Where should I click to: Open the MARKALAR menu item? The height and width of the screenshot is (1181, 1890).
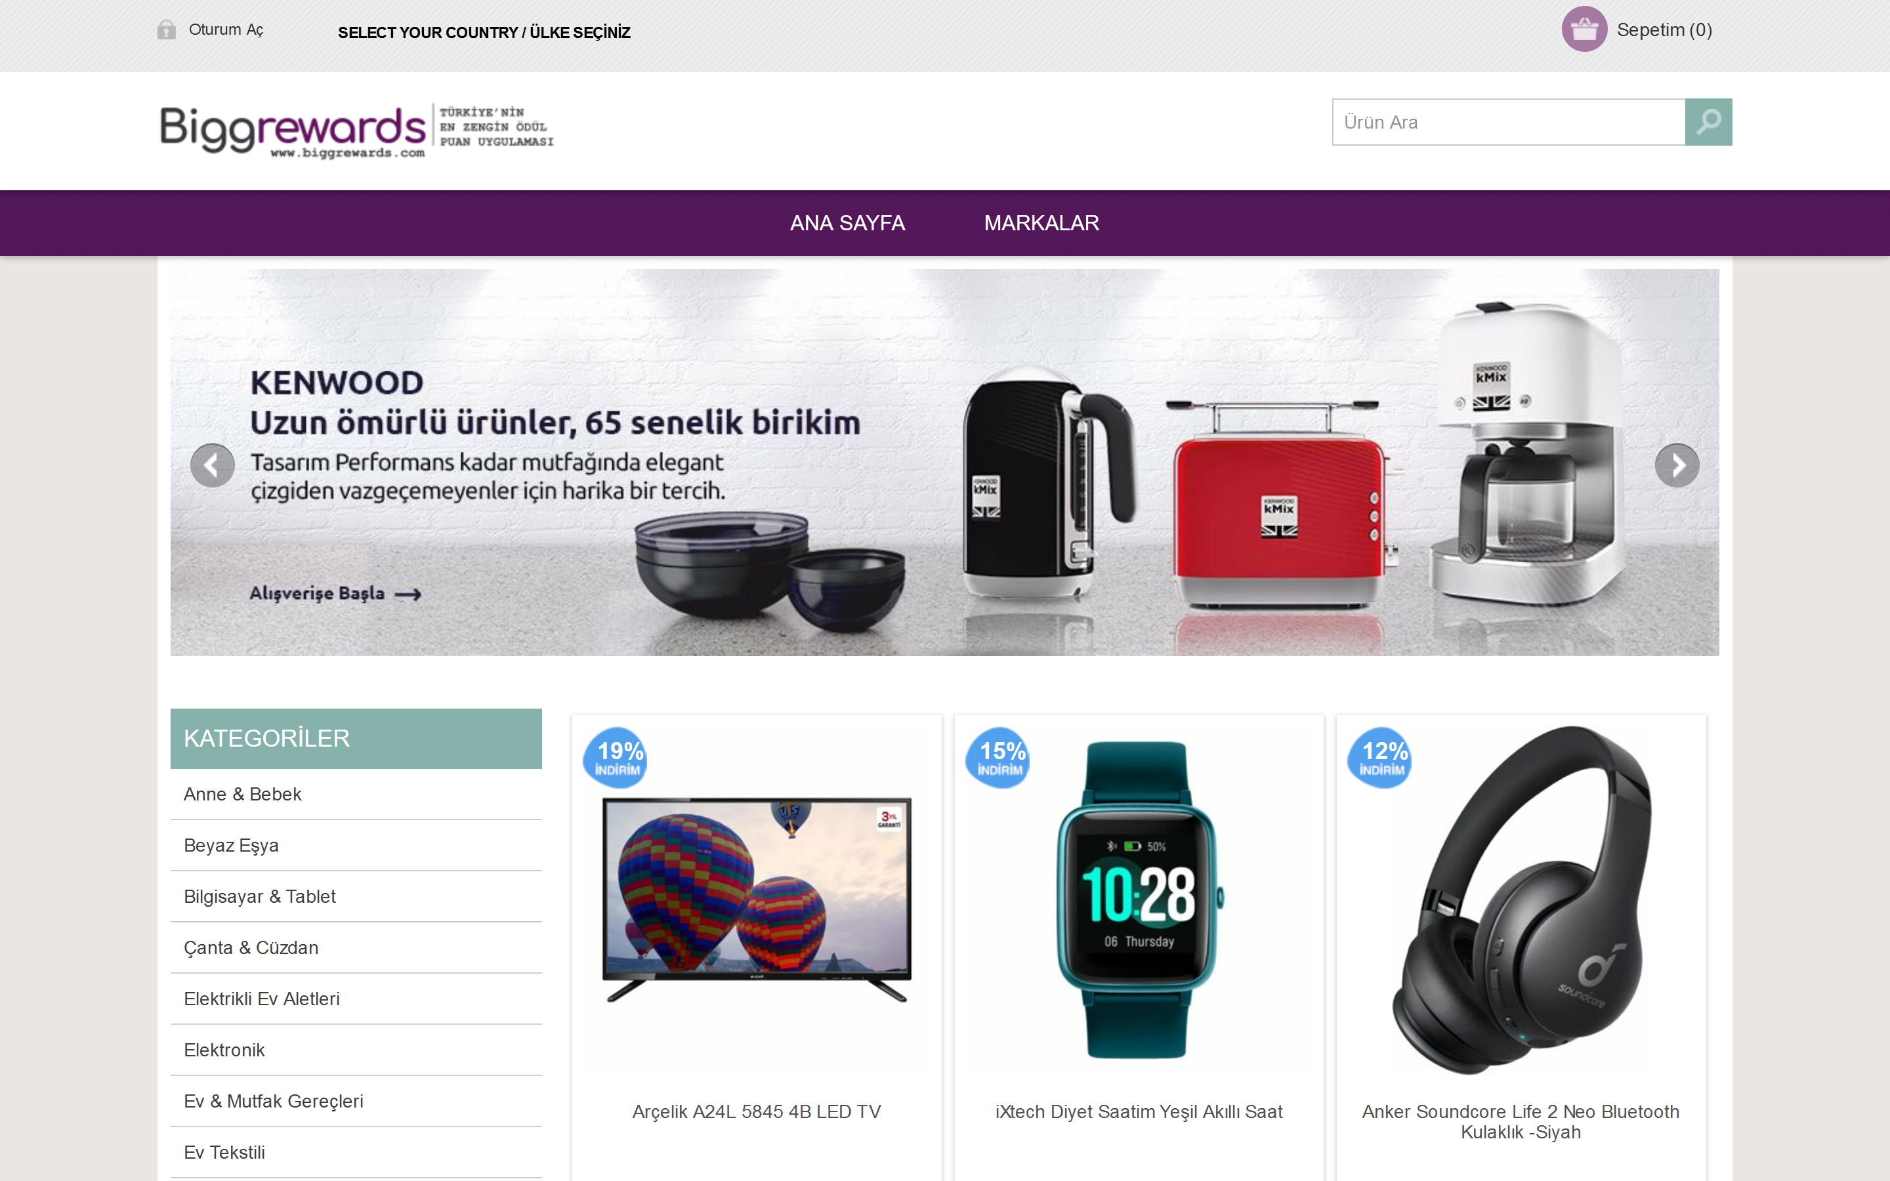coord(1041,223)
